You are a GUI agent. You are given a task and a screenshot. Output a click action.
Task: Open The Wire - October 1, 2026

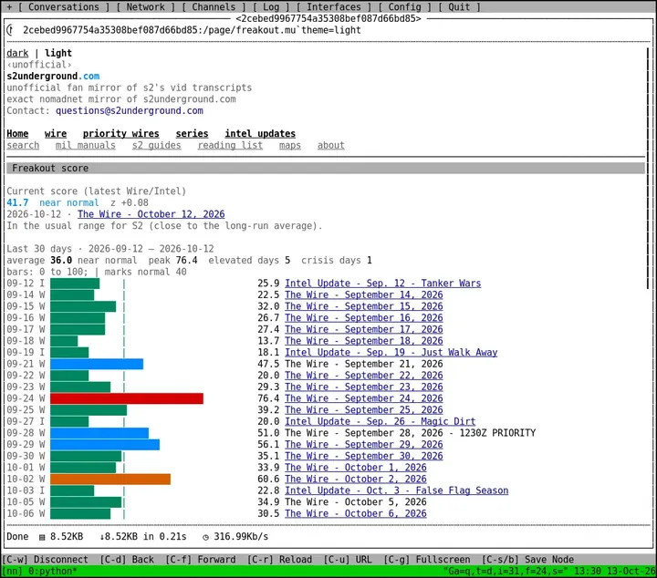[x=356, y=468]
